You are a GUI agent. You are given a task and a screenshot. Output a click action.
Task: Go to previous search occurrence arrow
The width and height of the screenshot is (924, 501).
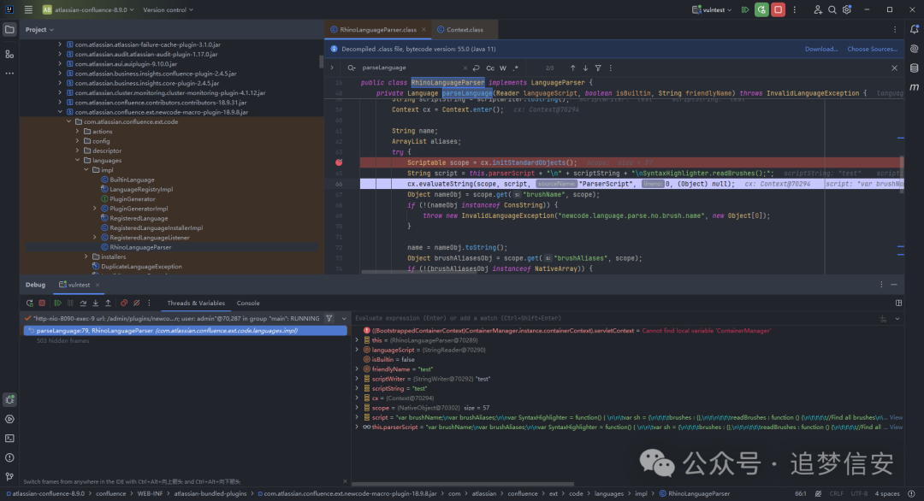572,68
